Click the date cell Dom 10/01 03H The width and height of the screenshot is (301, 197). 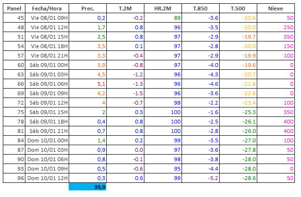[47, 150]
